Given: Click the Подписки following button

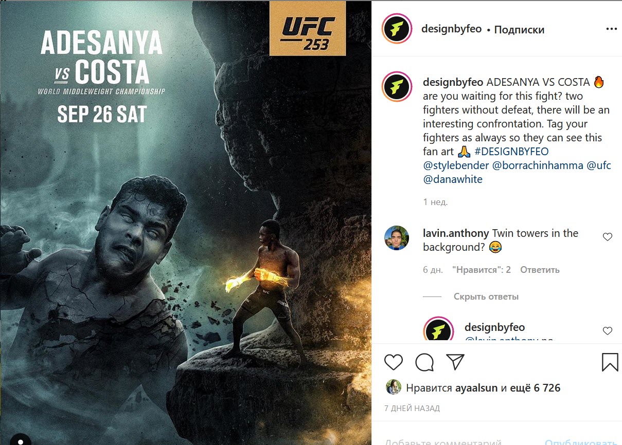Looking at the screenshot, I should point(519,29).
